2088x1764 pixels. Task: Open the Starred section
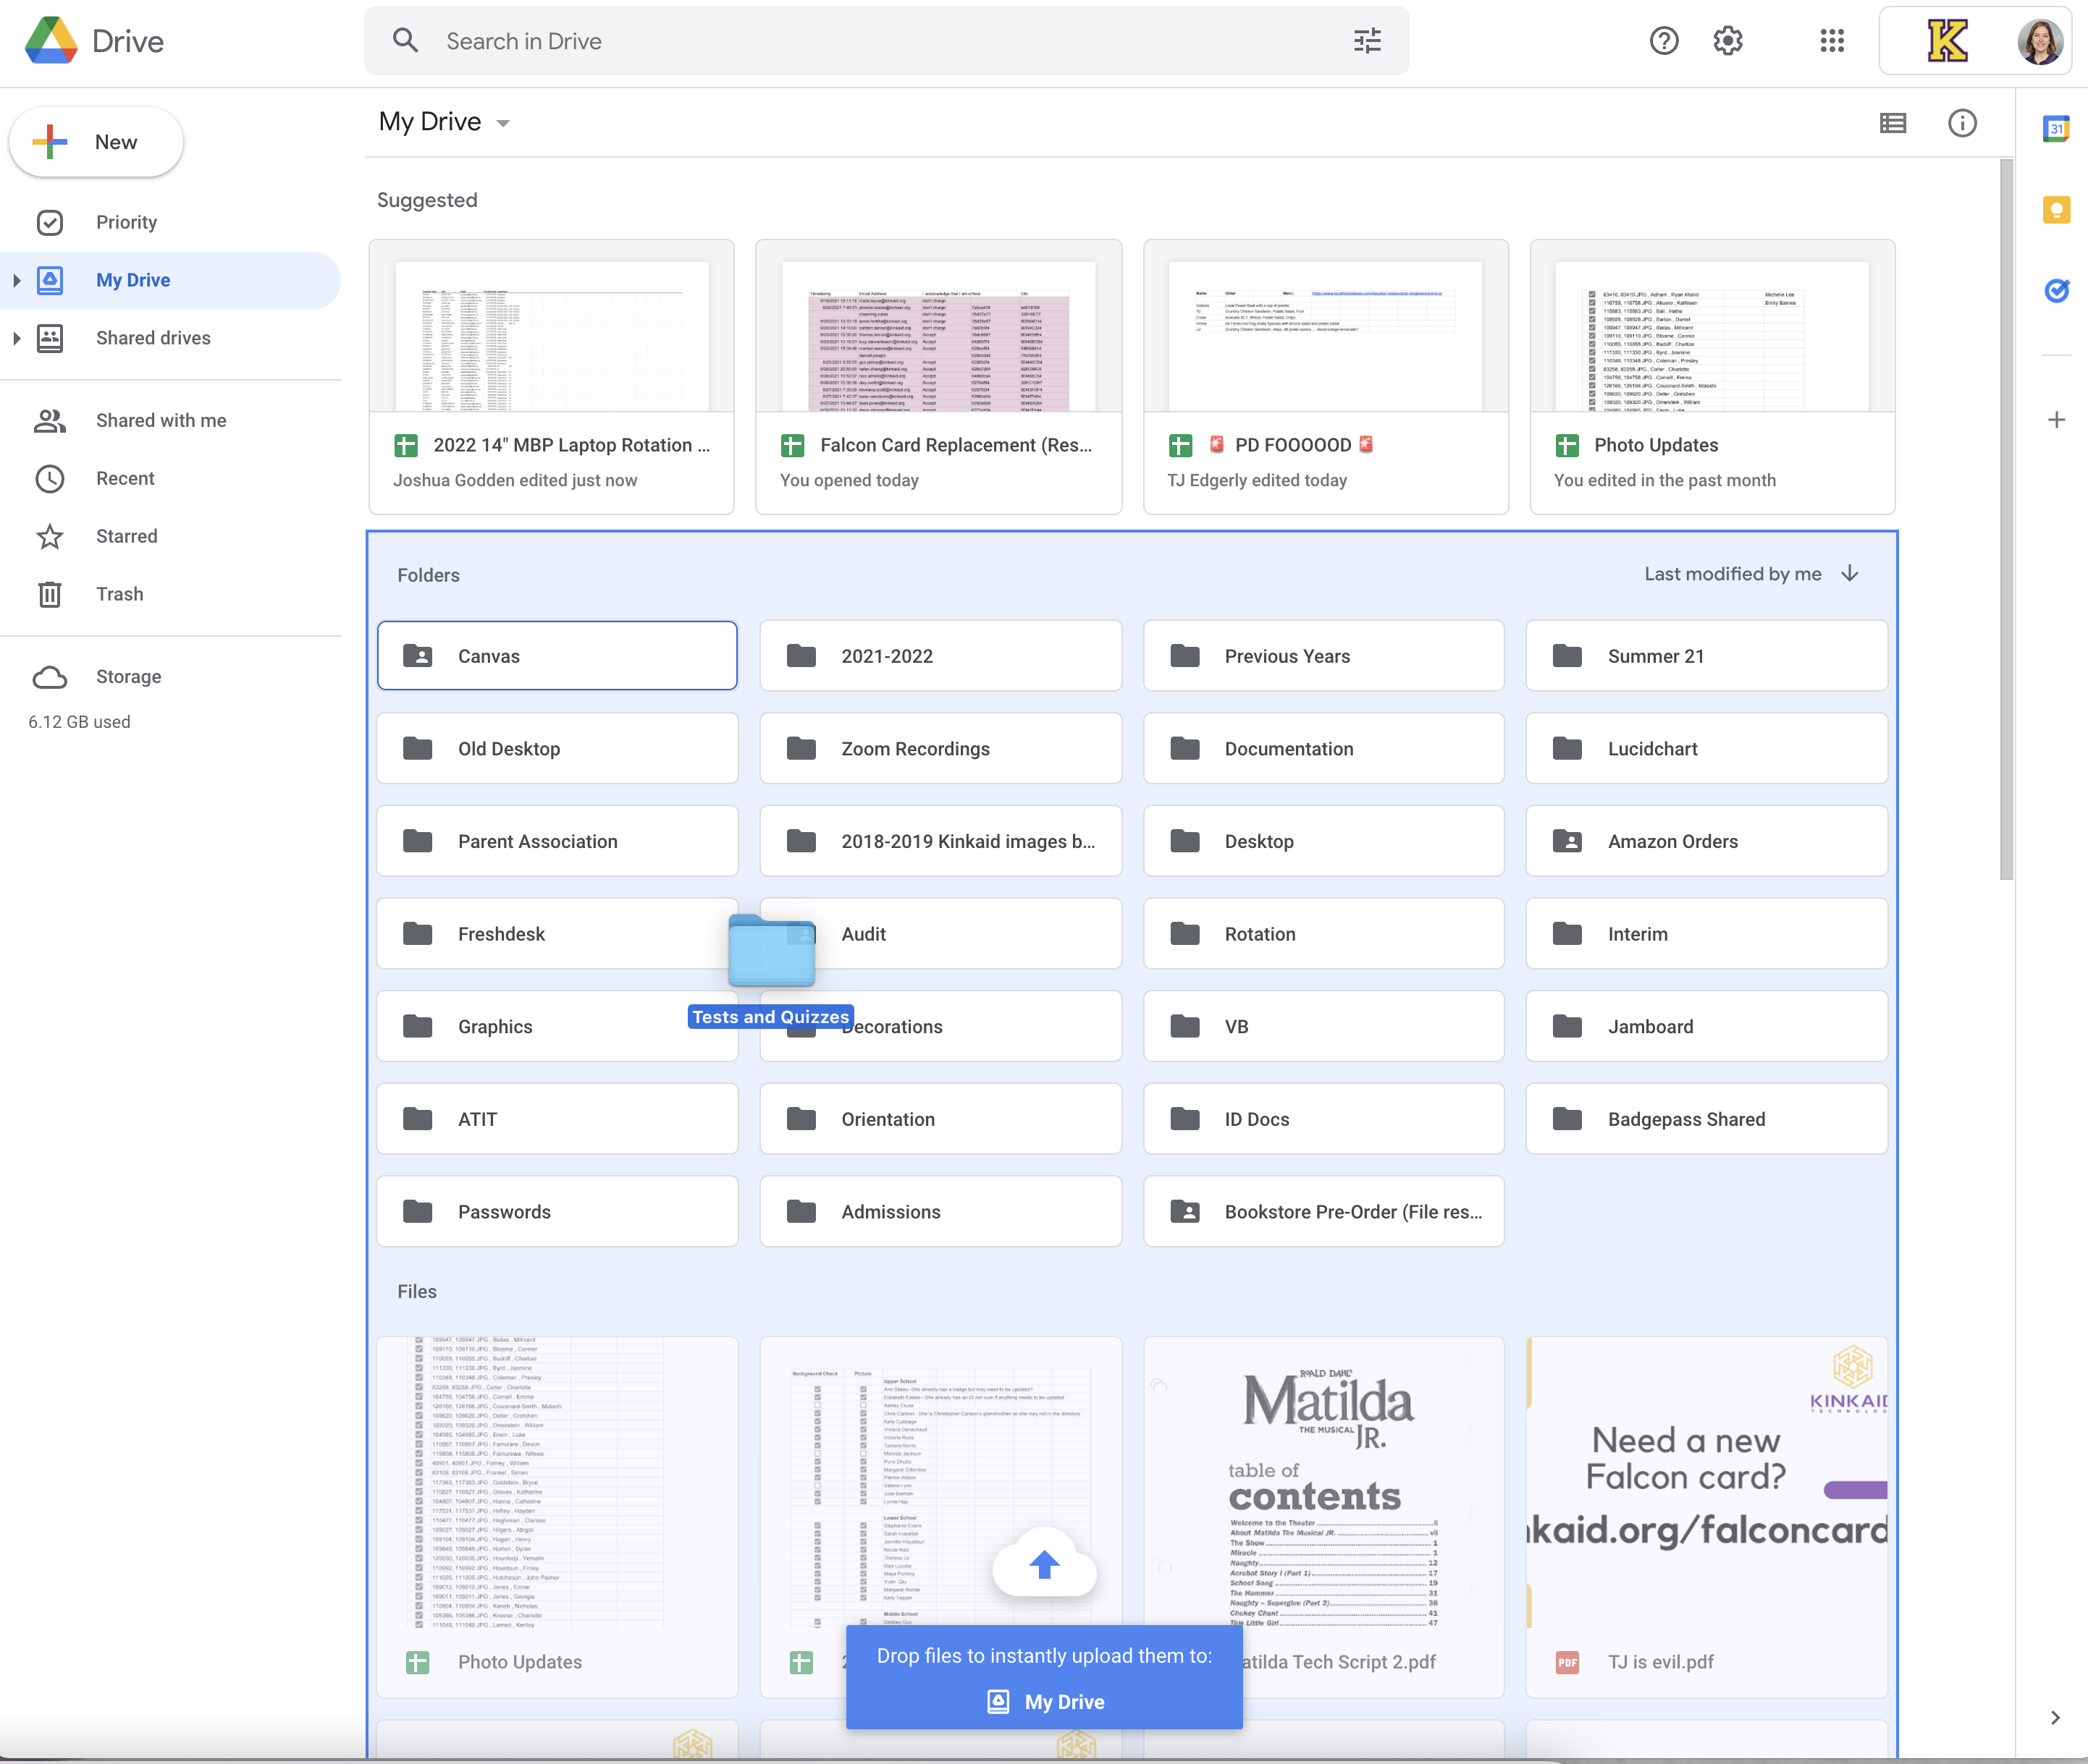pos(126,537)
